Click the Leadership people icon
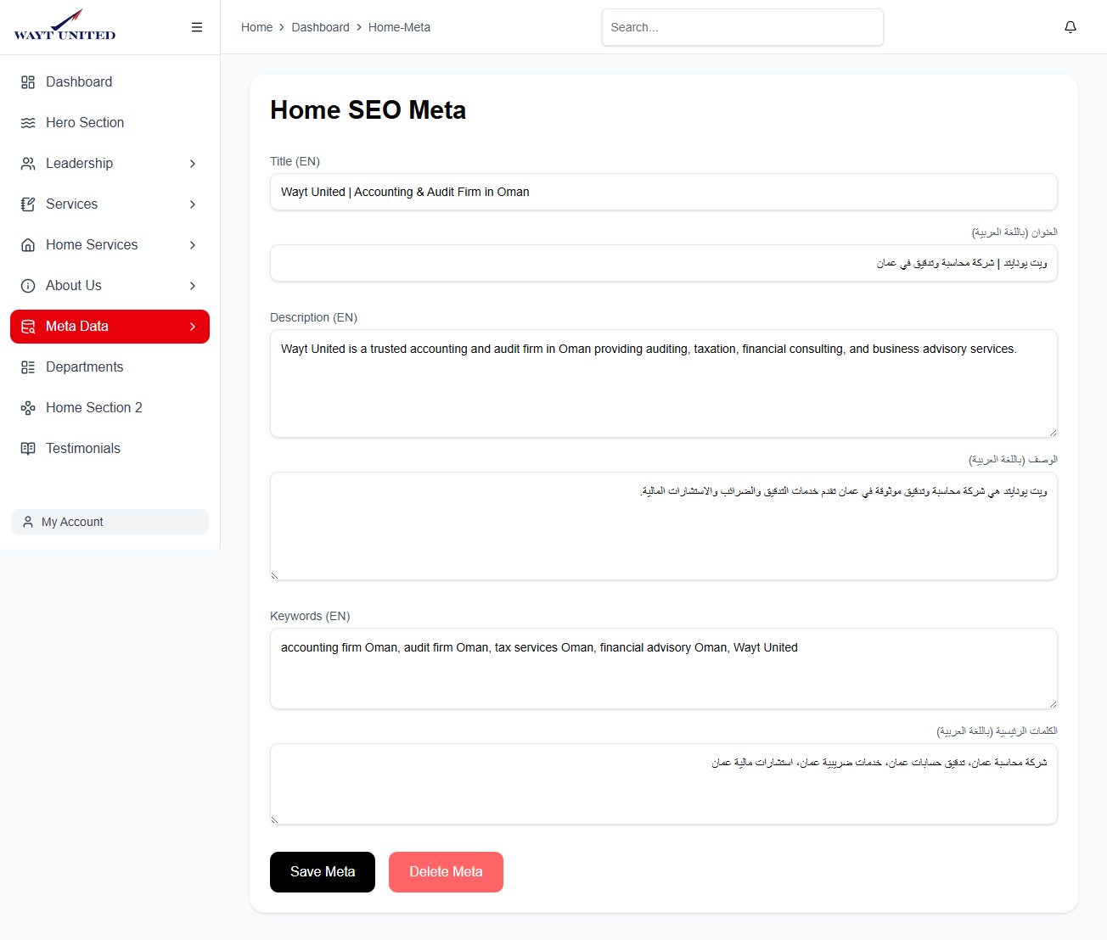 28,164
